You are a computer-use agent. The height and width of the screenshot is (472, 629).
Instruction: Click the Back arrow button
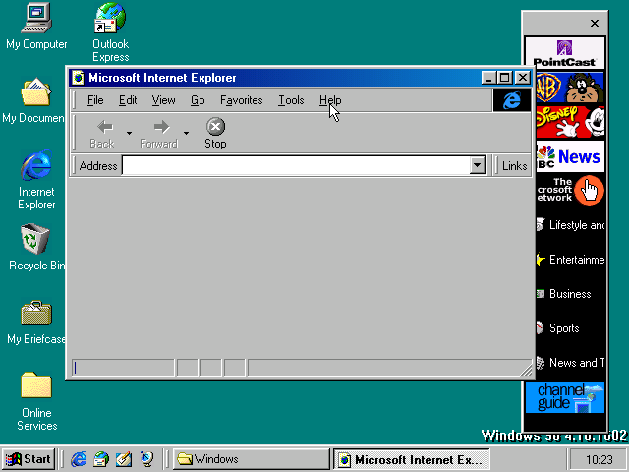click(x=102, y=133)
